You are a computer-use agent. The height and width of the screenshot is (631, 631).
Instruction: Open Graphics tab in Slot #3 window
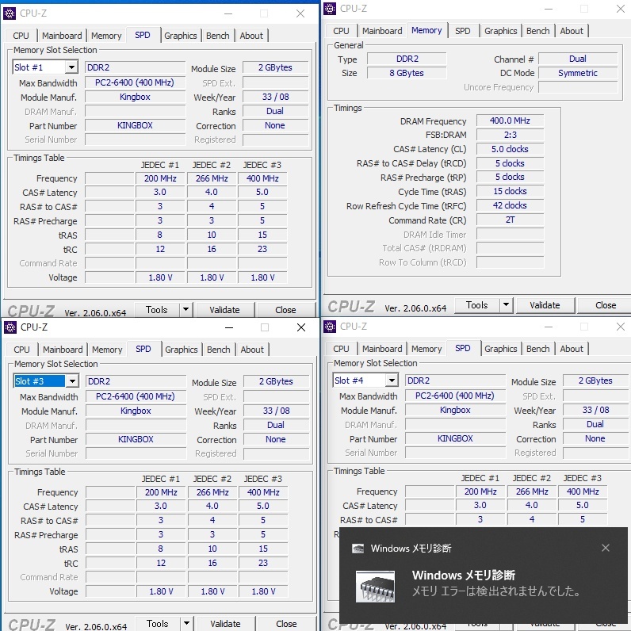tap(181, 350)
